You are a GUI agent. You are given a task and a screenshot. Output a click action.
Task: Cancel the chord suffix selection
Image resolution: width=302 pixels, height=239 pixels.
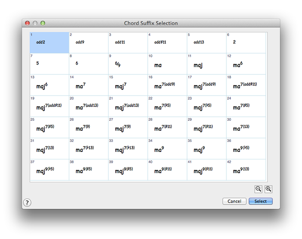tap(234, 201)
